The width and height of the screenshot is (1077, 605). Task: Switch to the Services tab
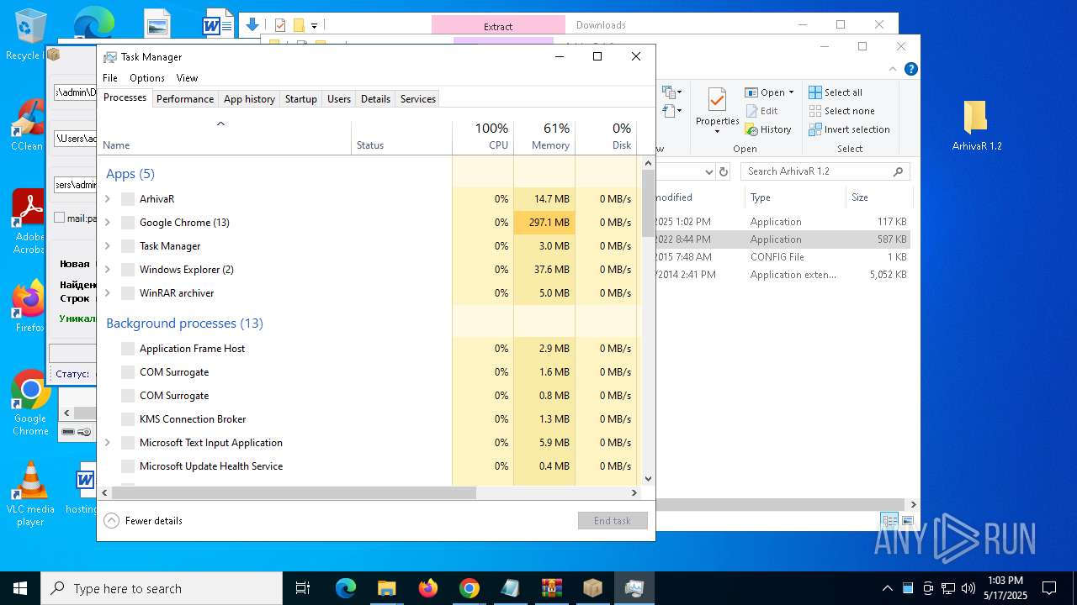(x=418, y=98)
